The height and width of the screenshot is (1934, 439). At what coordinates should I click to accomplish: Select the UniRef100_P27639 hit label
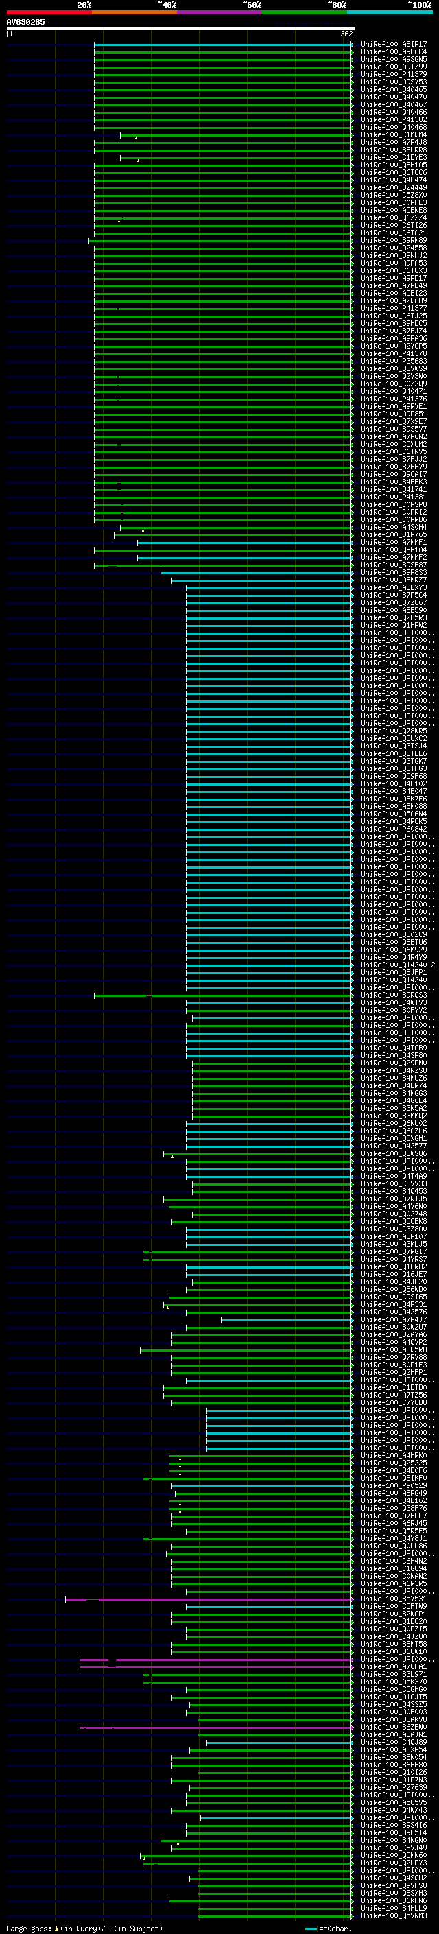click(394, 1789)
